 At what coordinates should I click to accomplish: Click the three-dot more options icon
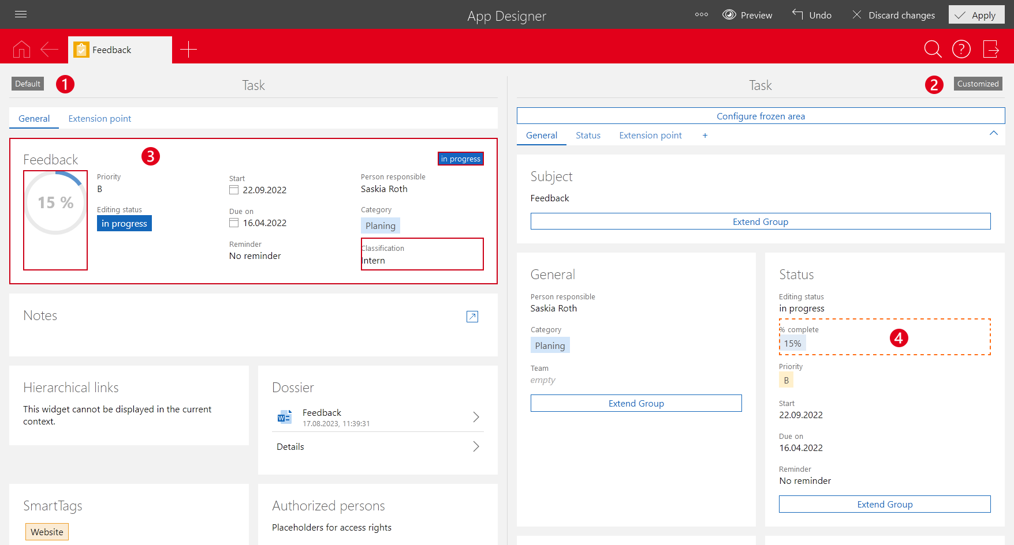tap(701, 15)
